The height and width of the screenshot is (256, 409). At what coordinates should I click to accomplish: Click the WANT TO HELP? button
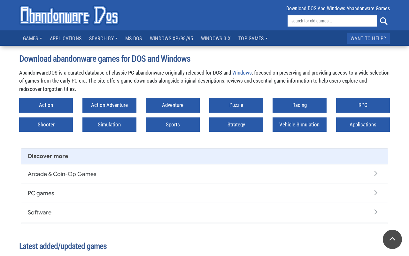[x=368, y=38]
